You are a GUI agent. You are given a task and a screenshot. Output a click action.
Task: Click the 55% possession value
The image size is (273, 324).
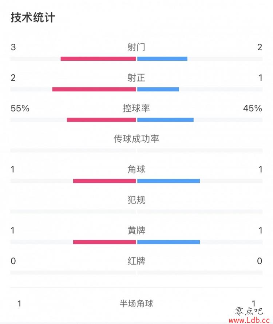[x=20, y=108]
